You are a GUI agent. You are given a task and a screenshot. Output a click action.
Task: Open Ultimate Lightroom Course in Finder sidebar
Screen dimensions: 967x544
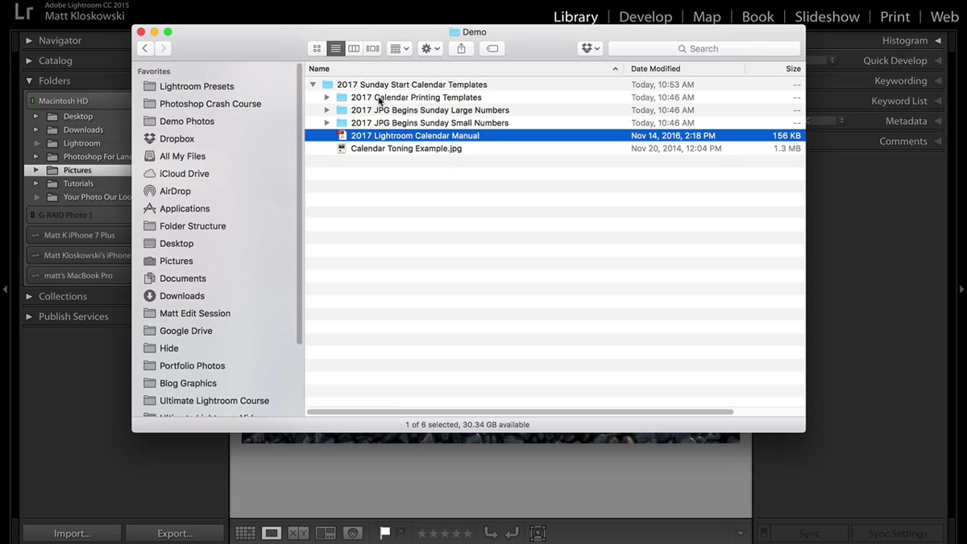pos(214,401)
